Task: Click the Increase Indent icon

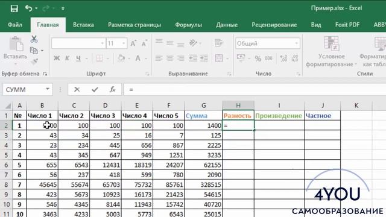Action: [x=204, y=58]
